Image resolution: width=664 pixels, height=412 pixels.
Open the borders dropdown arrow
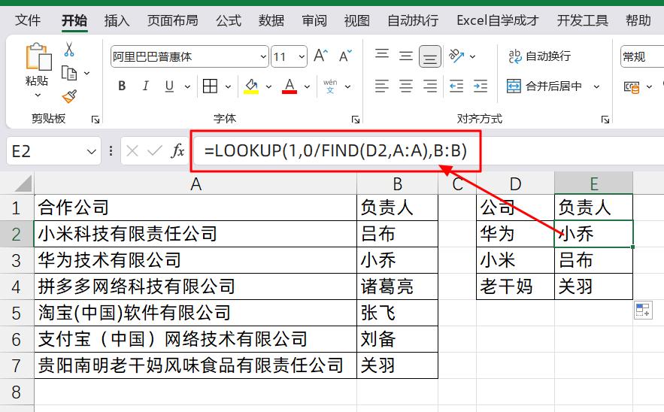pos(228,86)
